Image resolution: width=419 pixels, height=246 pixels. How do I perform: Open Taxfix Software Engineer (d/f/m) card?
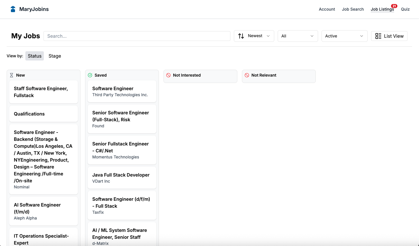click(122, 205)
